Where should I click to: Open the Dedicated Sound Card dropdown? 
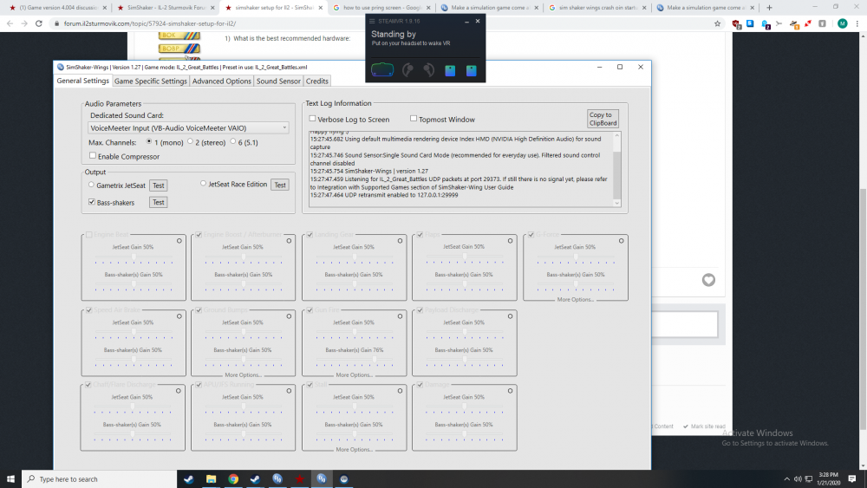pyautogui.click(x=188, y=127)
